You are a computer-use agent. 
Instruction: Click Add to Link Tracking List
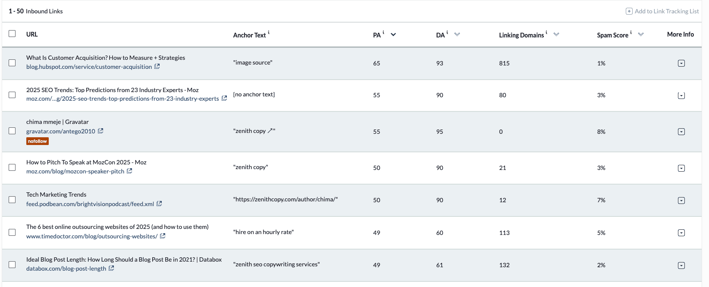coord(666,11)
